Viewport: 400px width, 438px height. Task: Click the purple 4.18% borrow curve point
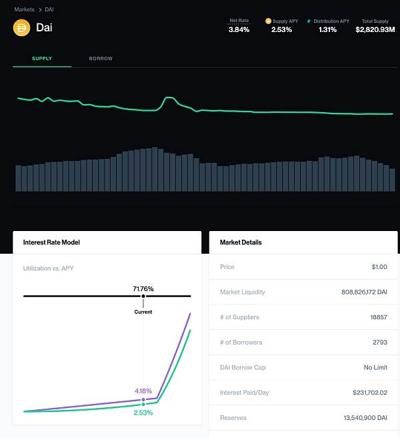pos(143,399)
